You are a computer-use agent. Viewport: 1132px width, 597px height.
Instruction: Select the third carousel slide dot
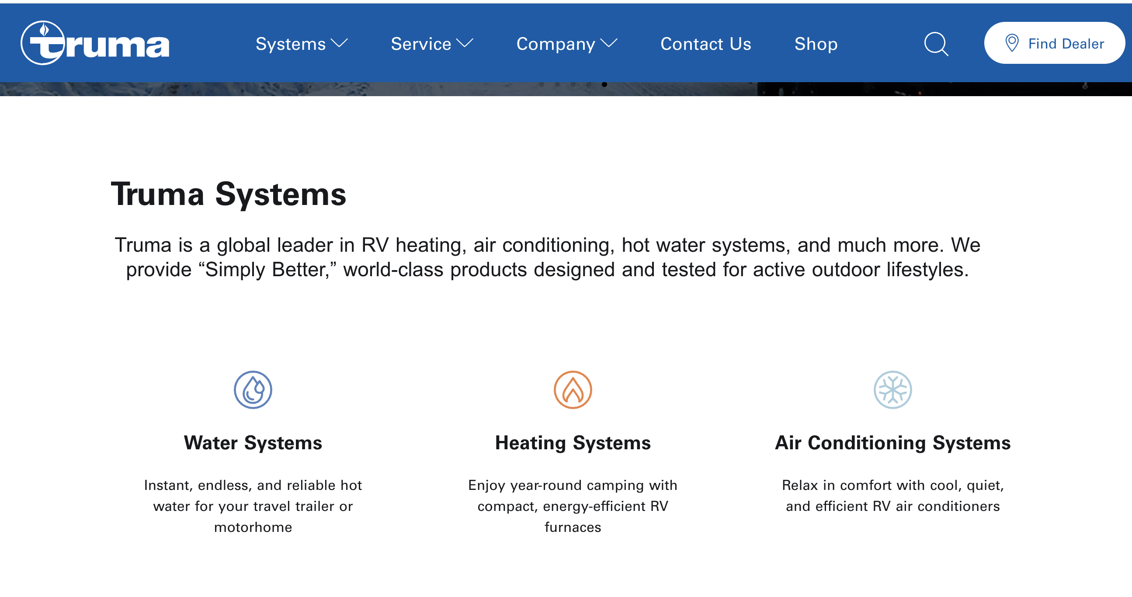573,84
